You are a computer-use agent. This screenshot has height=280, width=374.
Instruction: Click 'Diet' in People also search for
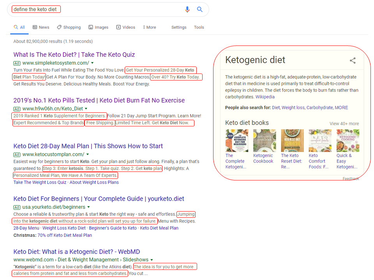tap(275, 108)
